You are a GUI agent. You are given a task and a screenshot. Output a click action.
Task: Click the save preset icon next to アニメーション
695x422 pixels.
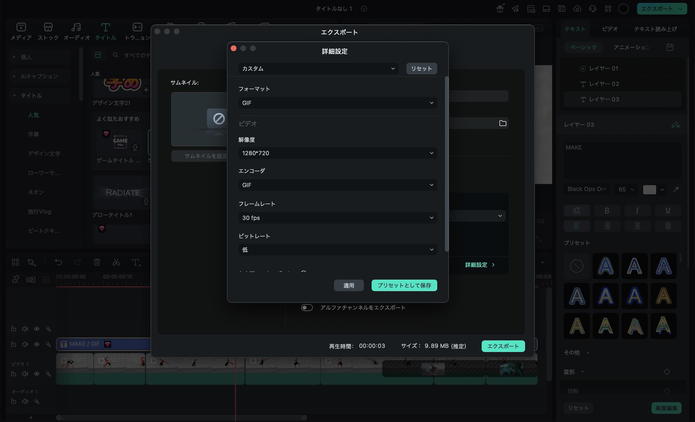tap(670, 47)
